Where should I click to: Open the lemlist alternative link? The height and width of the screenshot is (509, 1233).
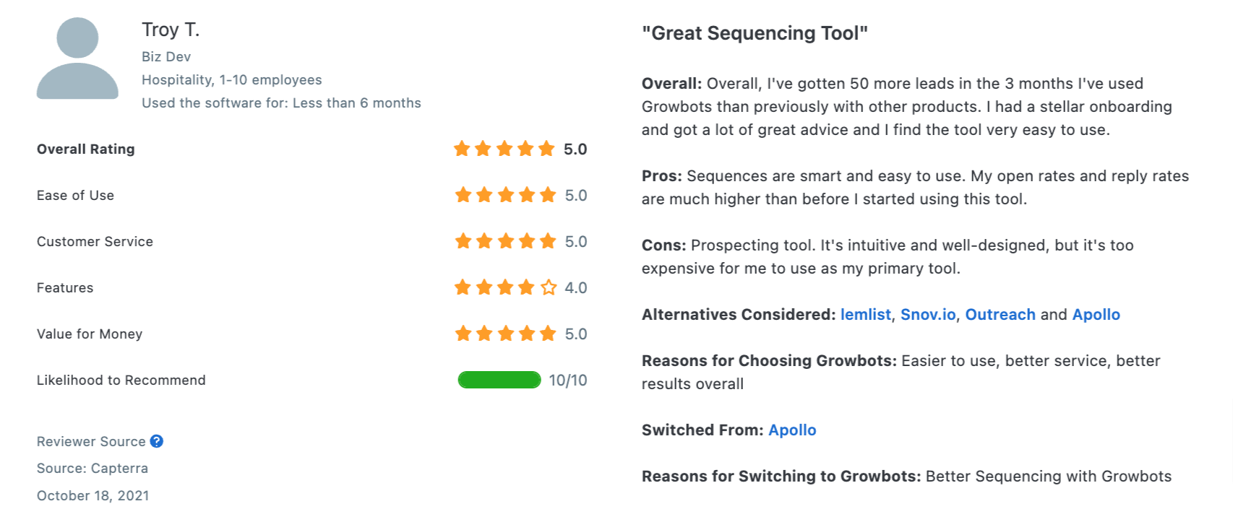tap(865, 315)
